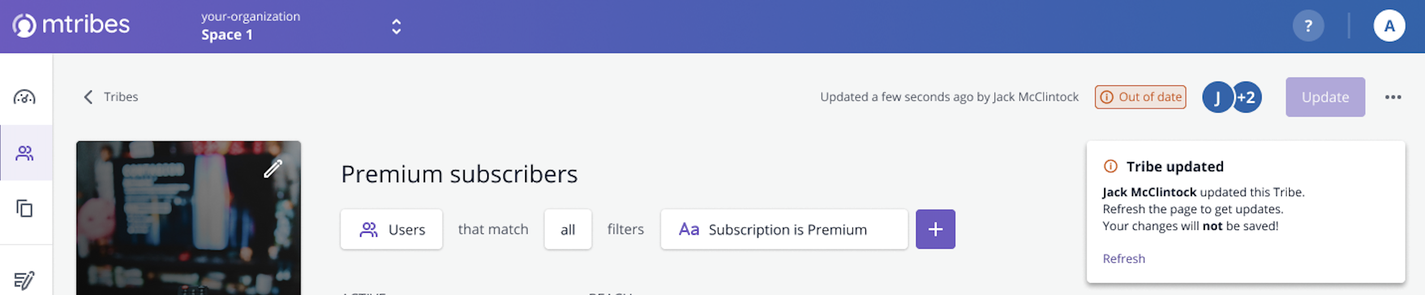Click the Refresh link in notification
Image resolution: width=1425 pixels, height=295 pixels.
tap(1123, 259)
